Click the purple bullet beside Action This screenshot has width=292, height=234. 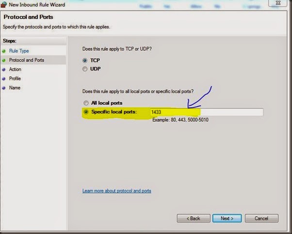(4, 70)
